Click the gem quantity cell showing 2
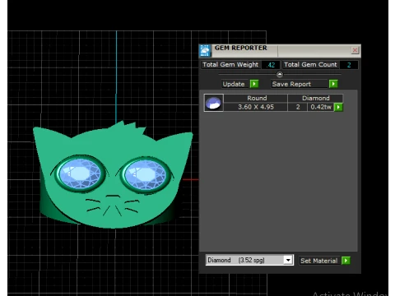Image resolution: width=395 pixels, height=296 pixels. point(298,107)
